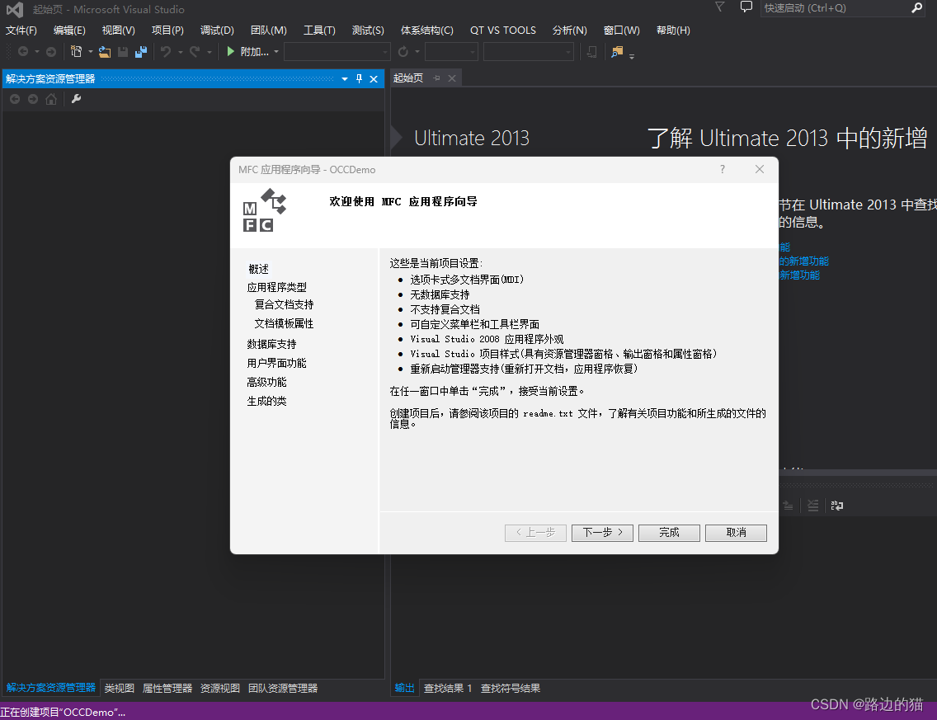Close the 起始页 tab

(452, 78)
